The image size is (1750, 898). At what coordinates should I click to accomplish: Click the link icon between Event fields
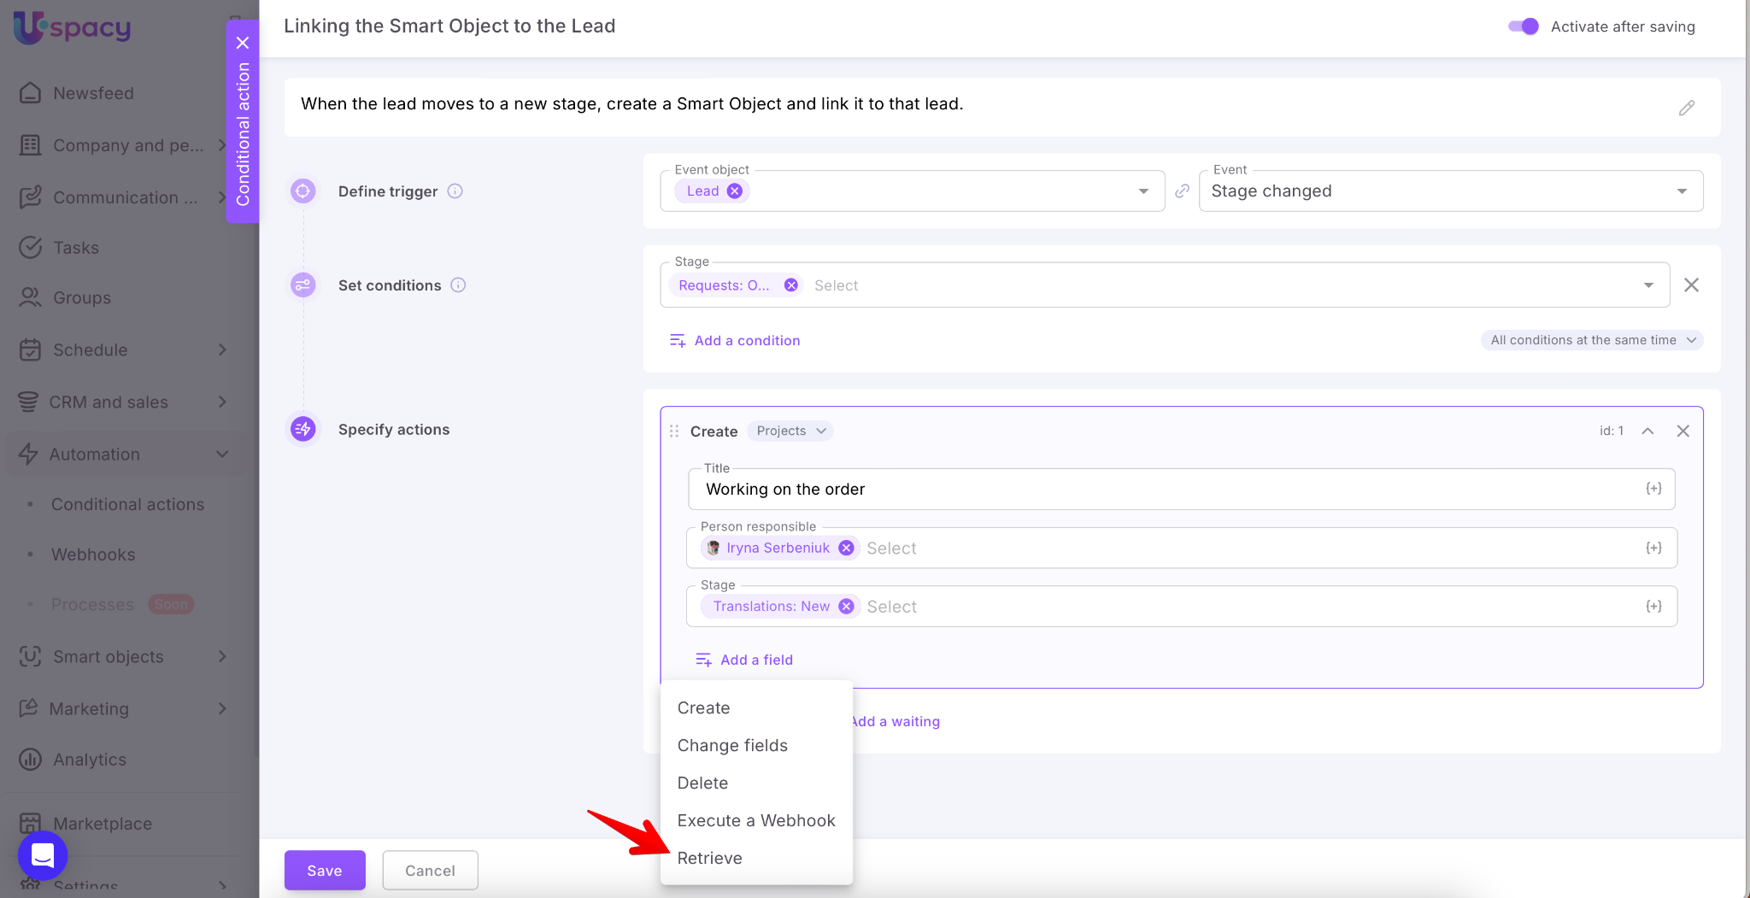[x=1182, y=191]
